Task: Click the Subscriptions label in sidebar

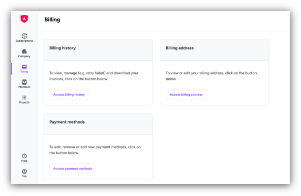Action: (24, 41)
